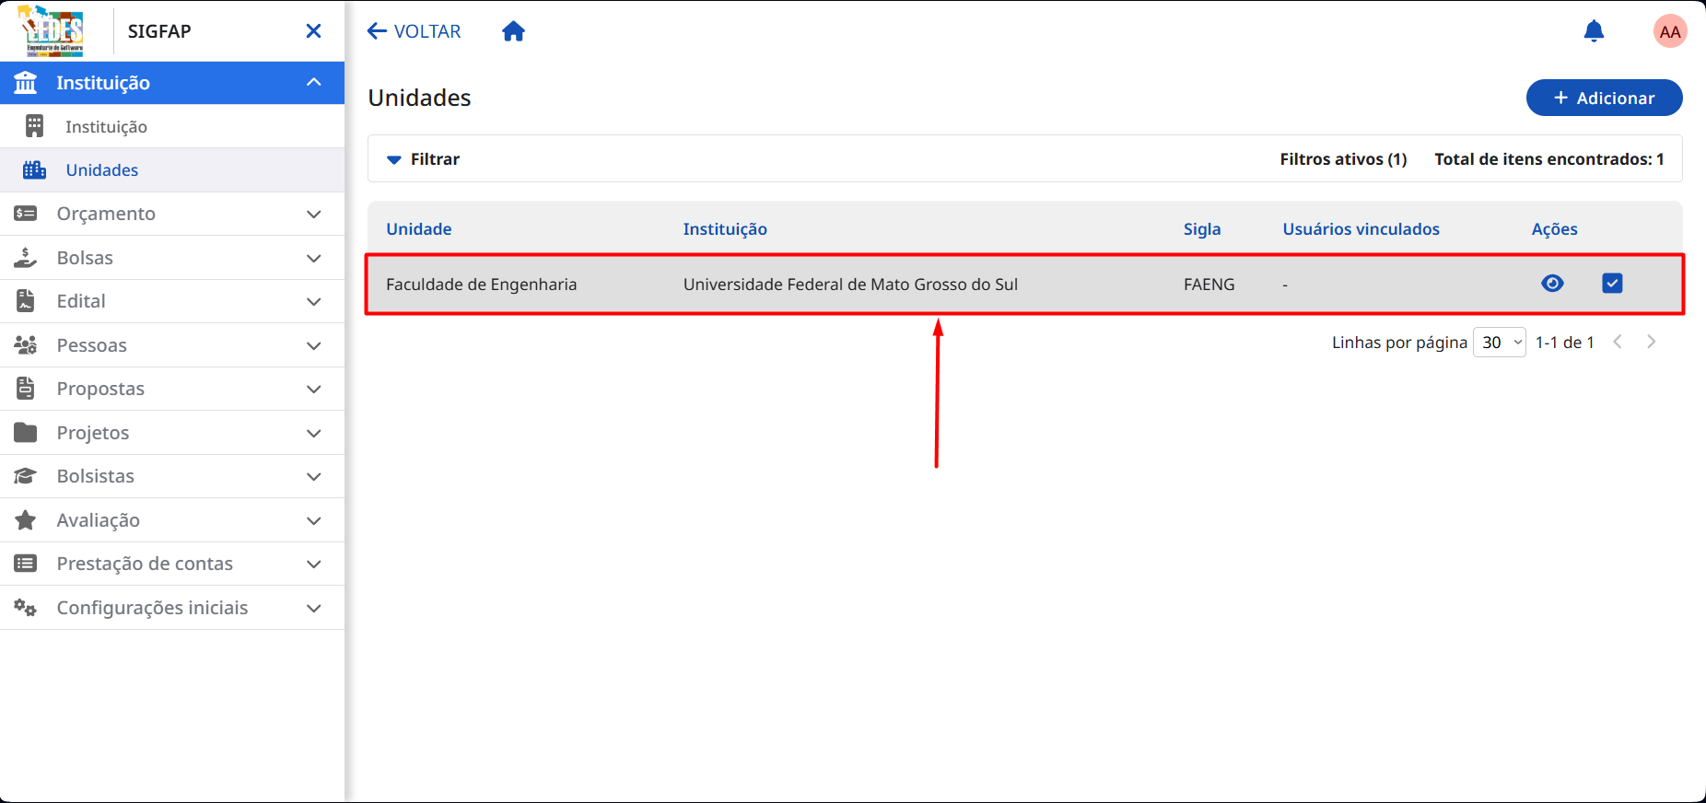The image size is (1706, 803).
Task: Open the Linhas por página dropdown
Action: click(x=1500, y=343)
